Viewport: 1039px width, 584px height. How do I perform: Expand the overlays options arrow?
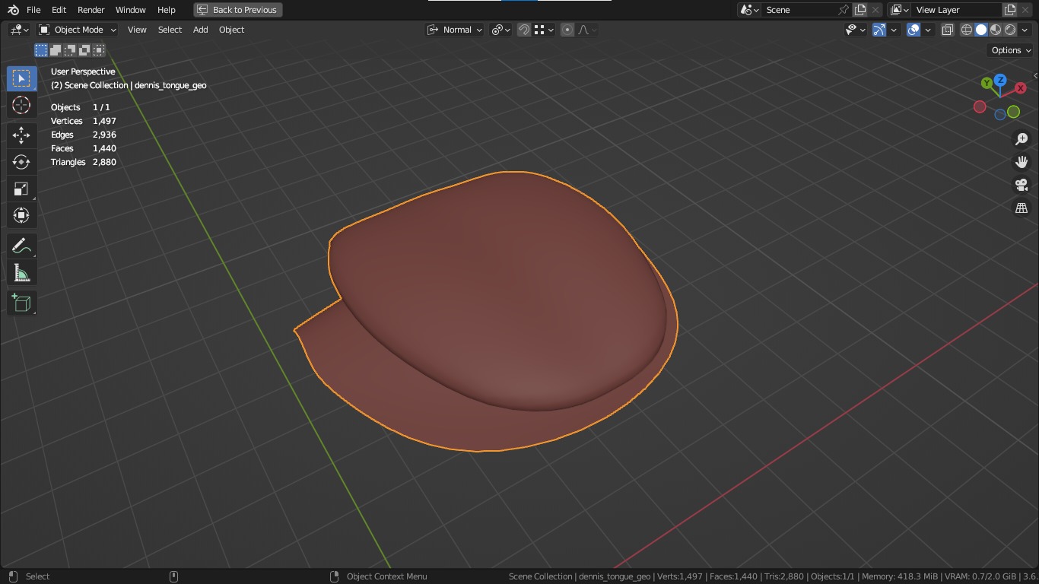click(x=929, y=30)
